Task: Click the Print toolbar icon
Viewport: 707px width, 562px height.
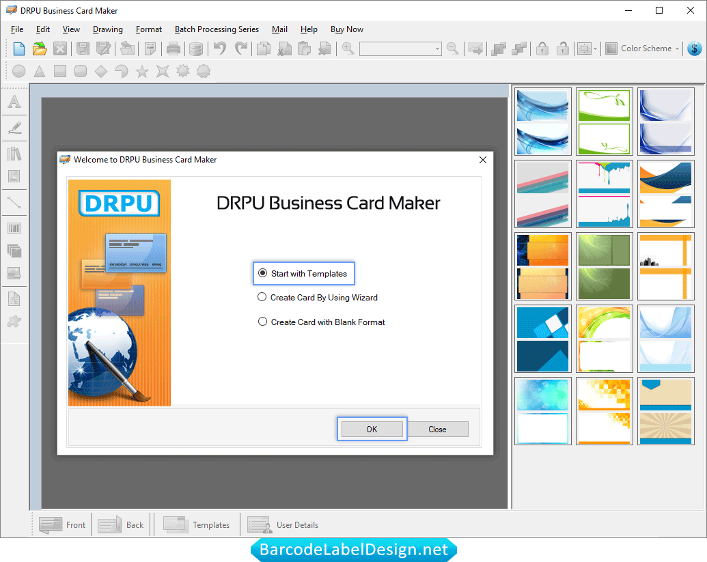Action: coord(173,48)
